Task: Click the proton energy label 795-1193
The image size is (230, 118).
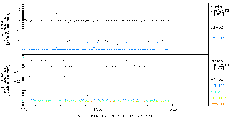Action: [x=218, y=98]
